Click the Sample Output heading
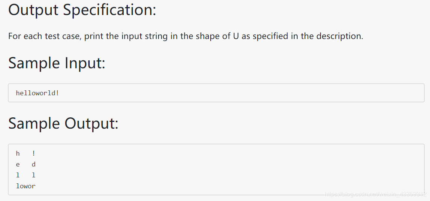Screen dimensions: 430x201 click(63, 123)
